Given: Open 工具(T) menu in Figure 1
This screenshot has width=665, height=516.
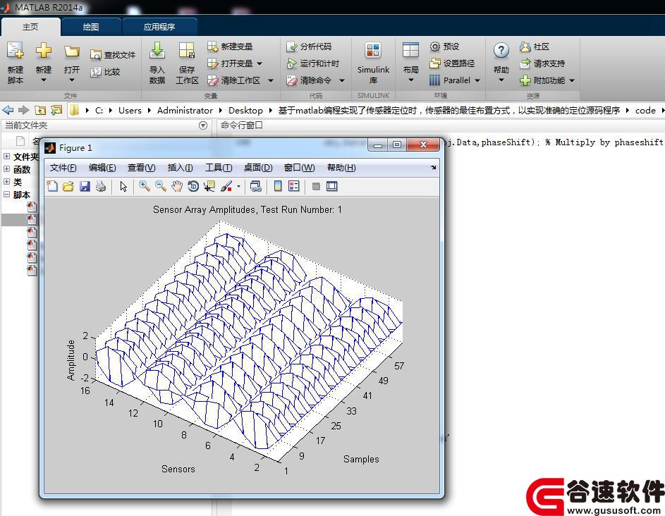Looking at the screenshot, I should coord(219,168).
